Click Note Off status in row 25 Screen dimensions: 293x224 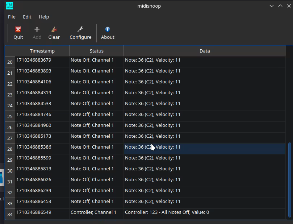[96, 116]
